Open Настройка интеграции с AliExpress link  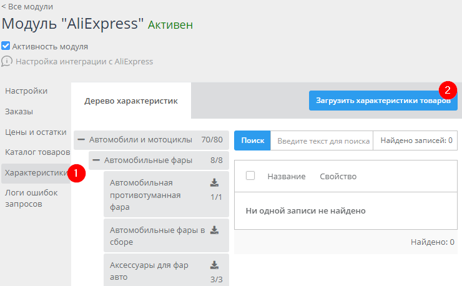84,62
